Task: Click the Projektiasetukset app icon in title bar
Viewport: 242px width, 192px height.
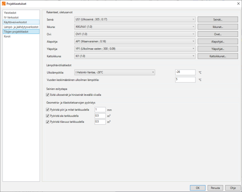Action: 3,3
